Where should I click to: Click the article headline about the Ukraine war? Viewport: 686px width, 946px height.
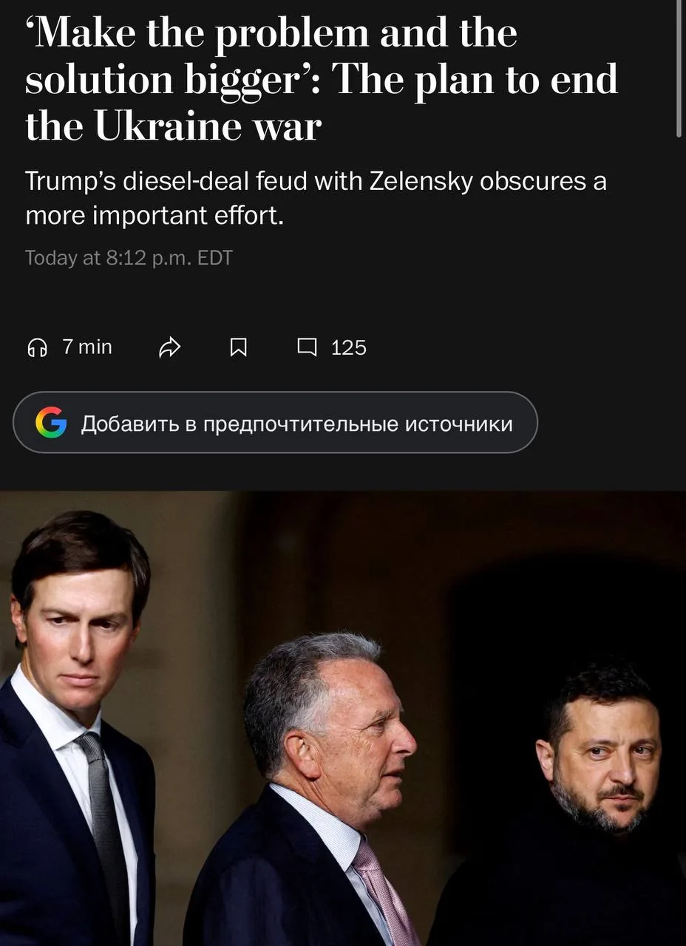click(322, 78)
